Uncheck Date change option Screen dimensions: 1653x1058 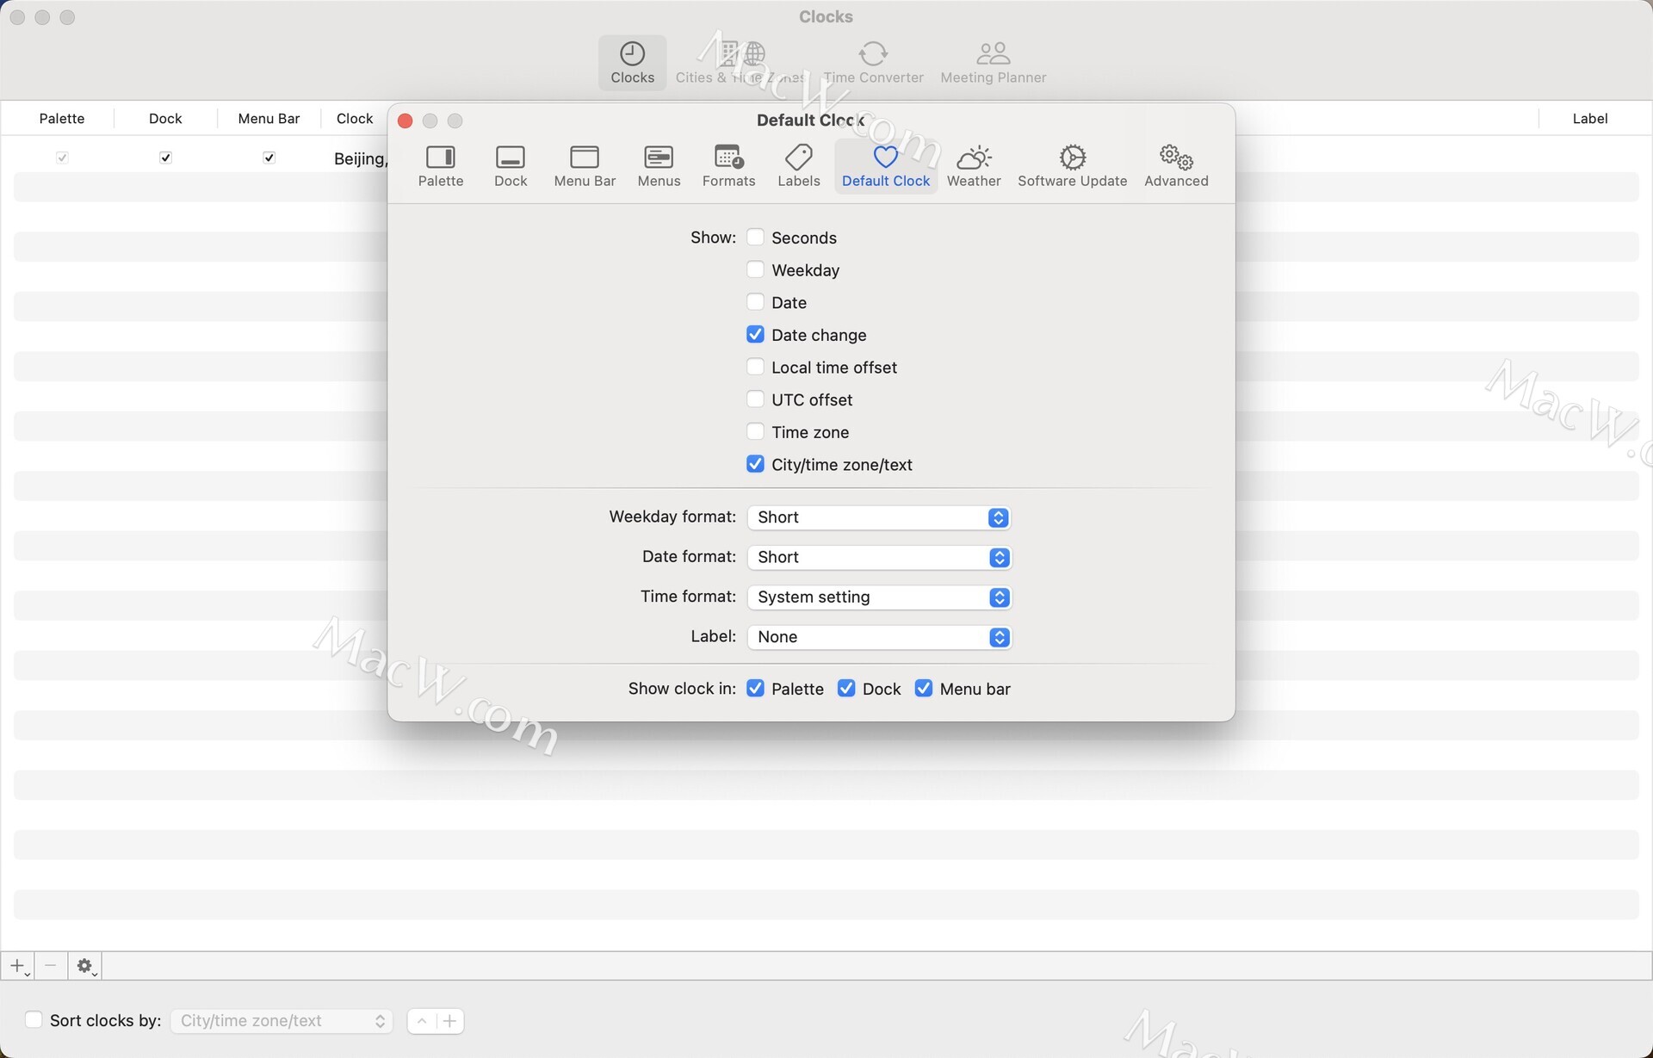[755, 334]
